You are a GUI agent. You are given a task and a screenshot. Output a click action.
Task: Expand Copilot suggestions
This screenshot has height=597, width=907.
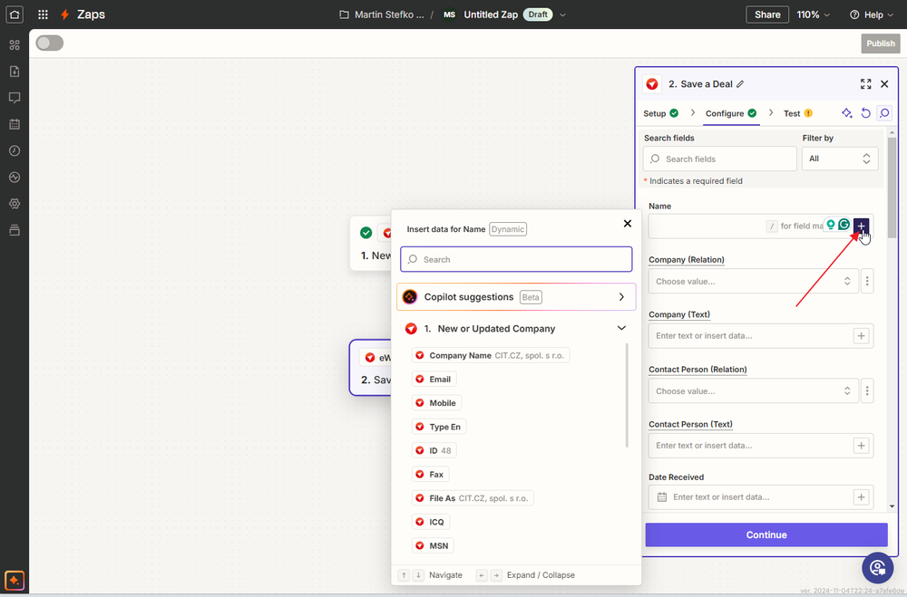[x=516, y=297]
